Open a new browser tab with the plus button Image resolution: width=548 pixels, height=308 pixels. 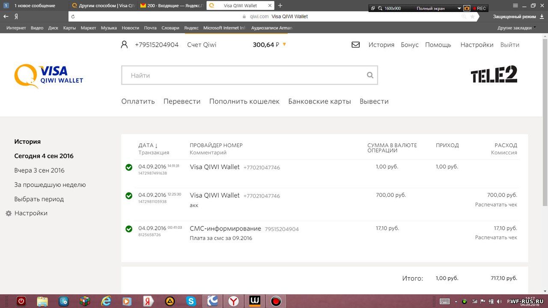tap(280, 6)
